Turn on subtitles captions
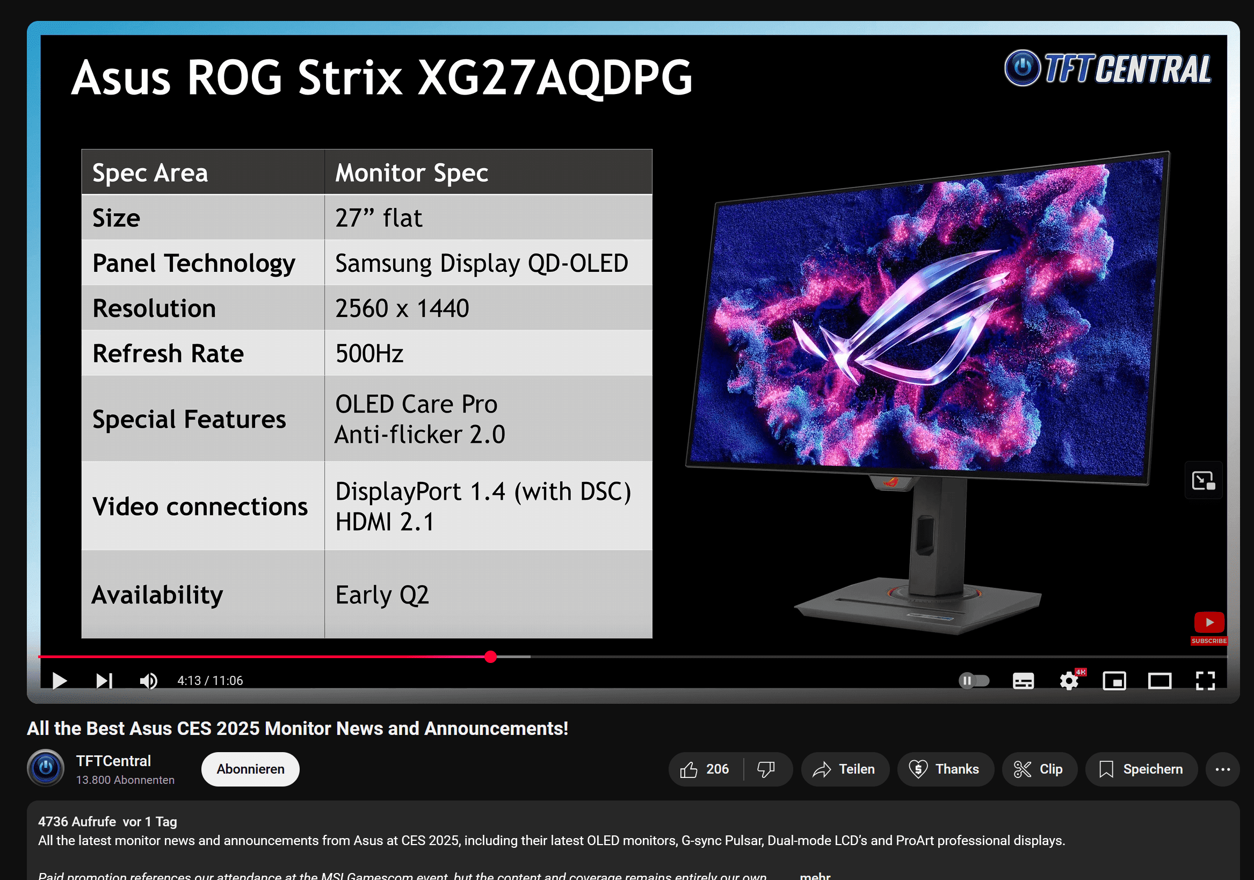 1023,681
